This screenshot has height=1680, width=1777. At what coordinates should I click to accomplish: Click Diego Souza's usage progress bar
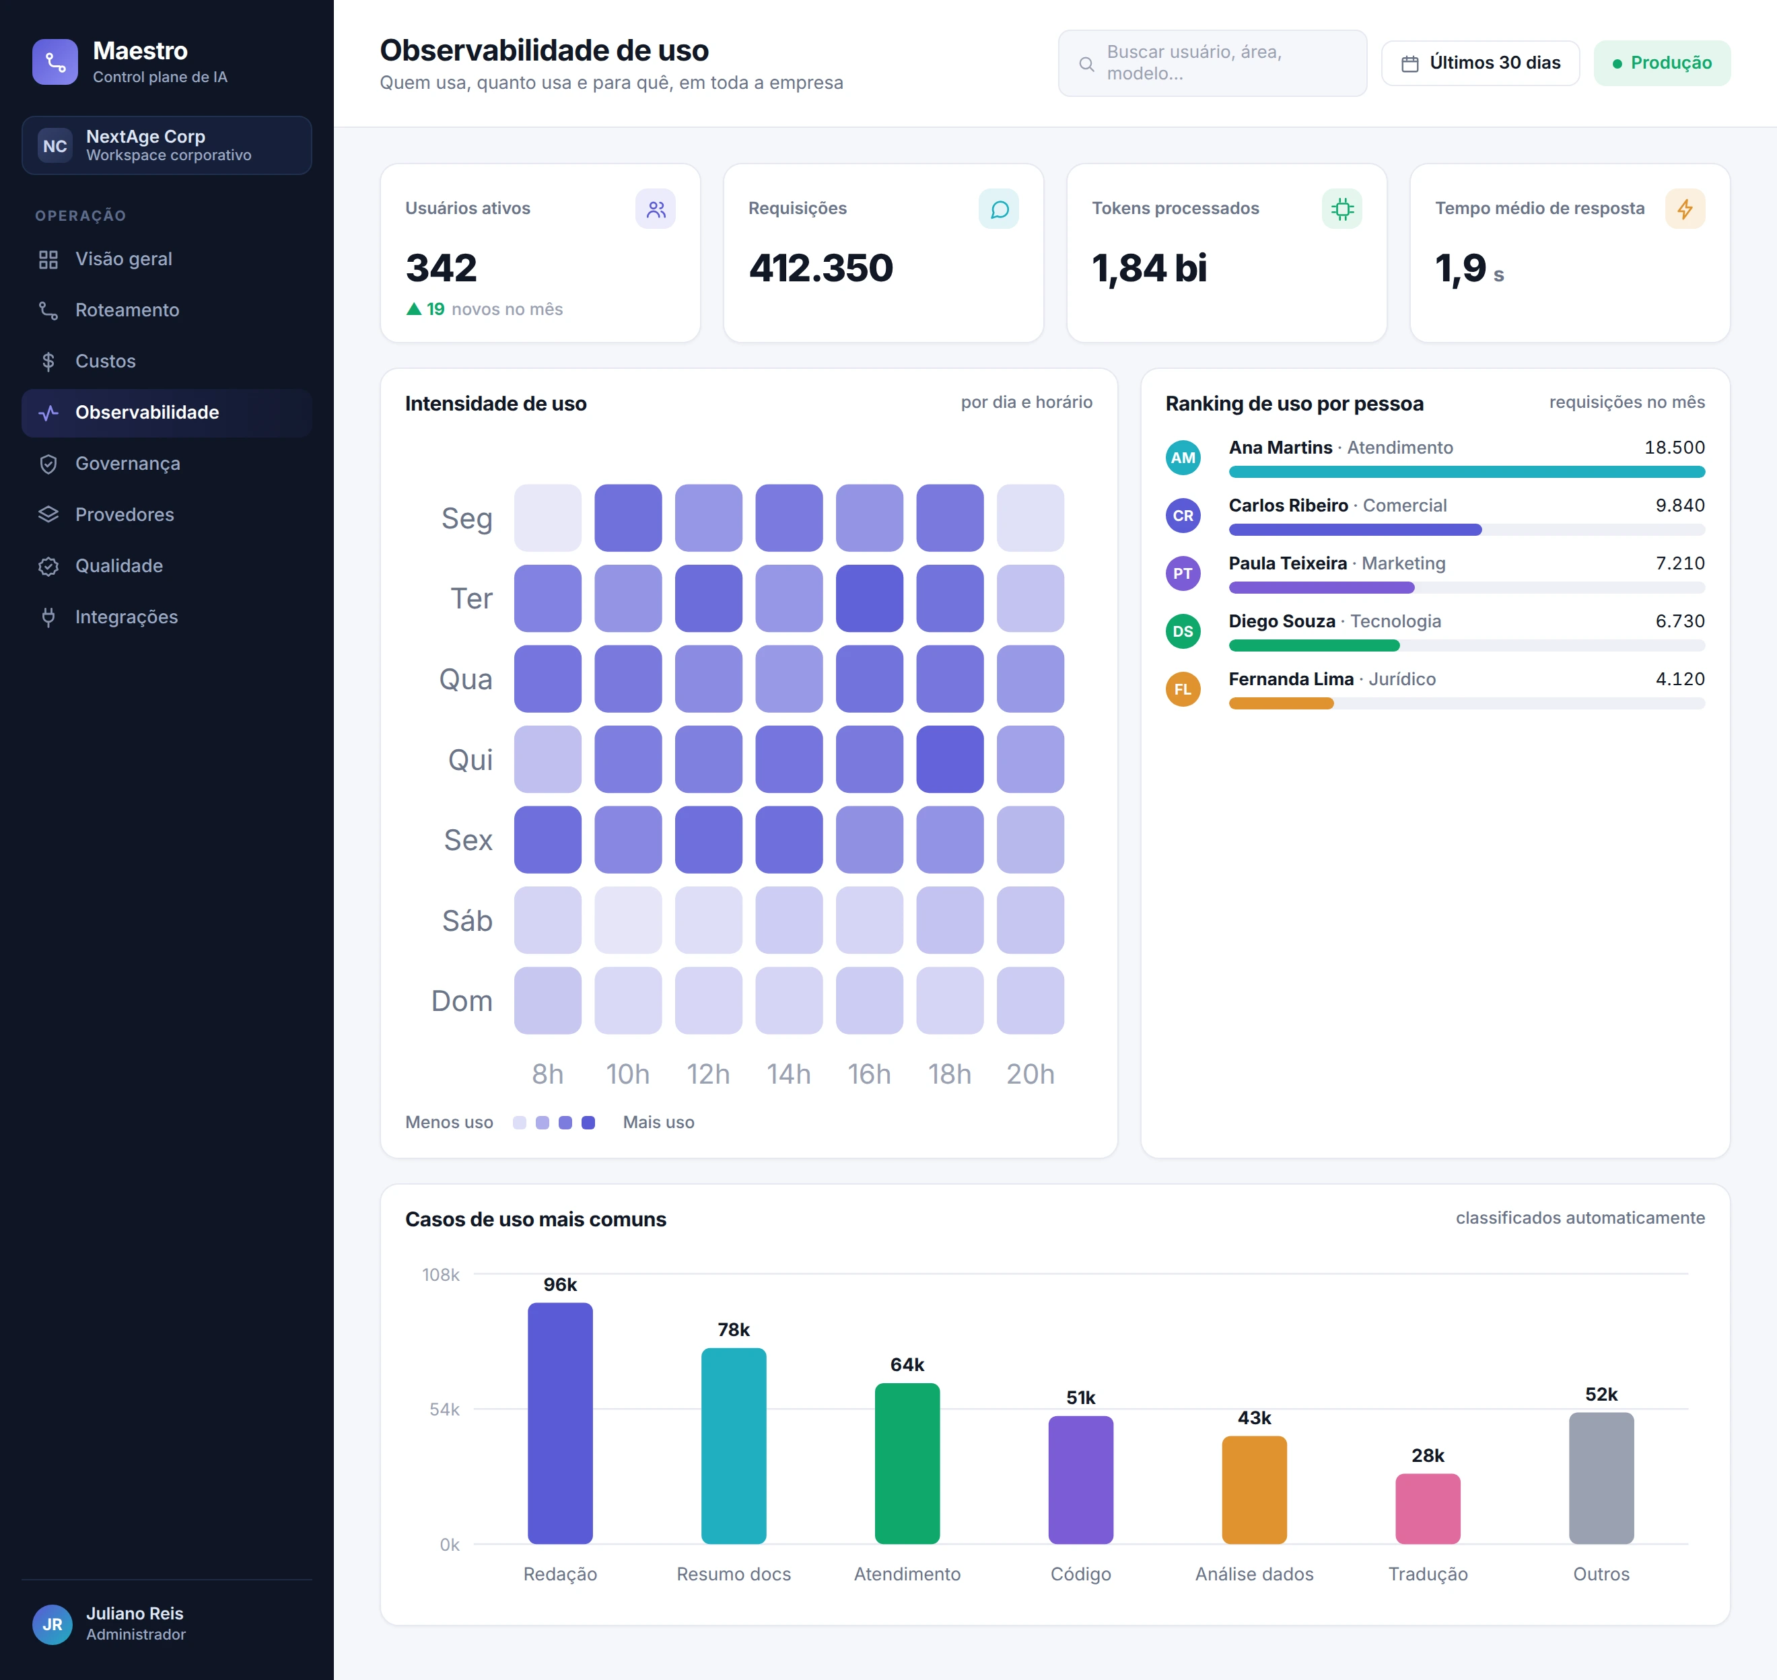[1466, 645]
